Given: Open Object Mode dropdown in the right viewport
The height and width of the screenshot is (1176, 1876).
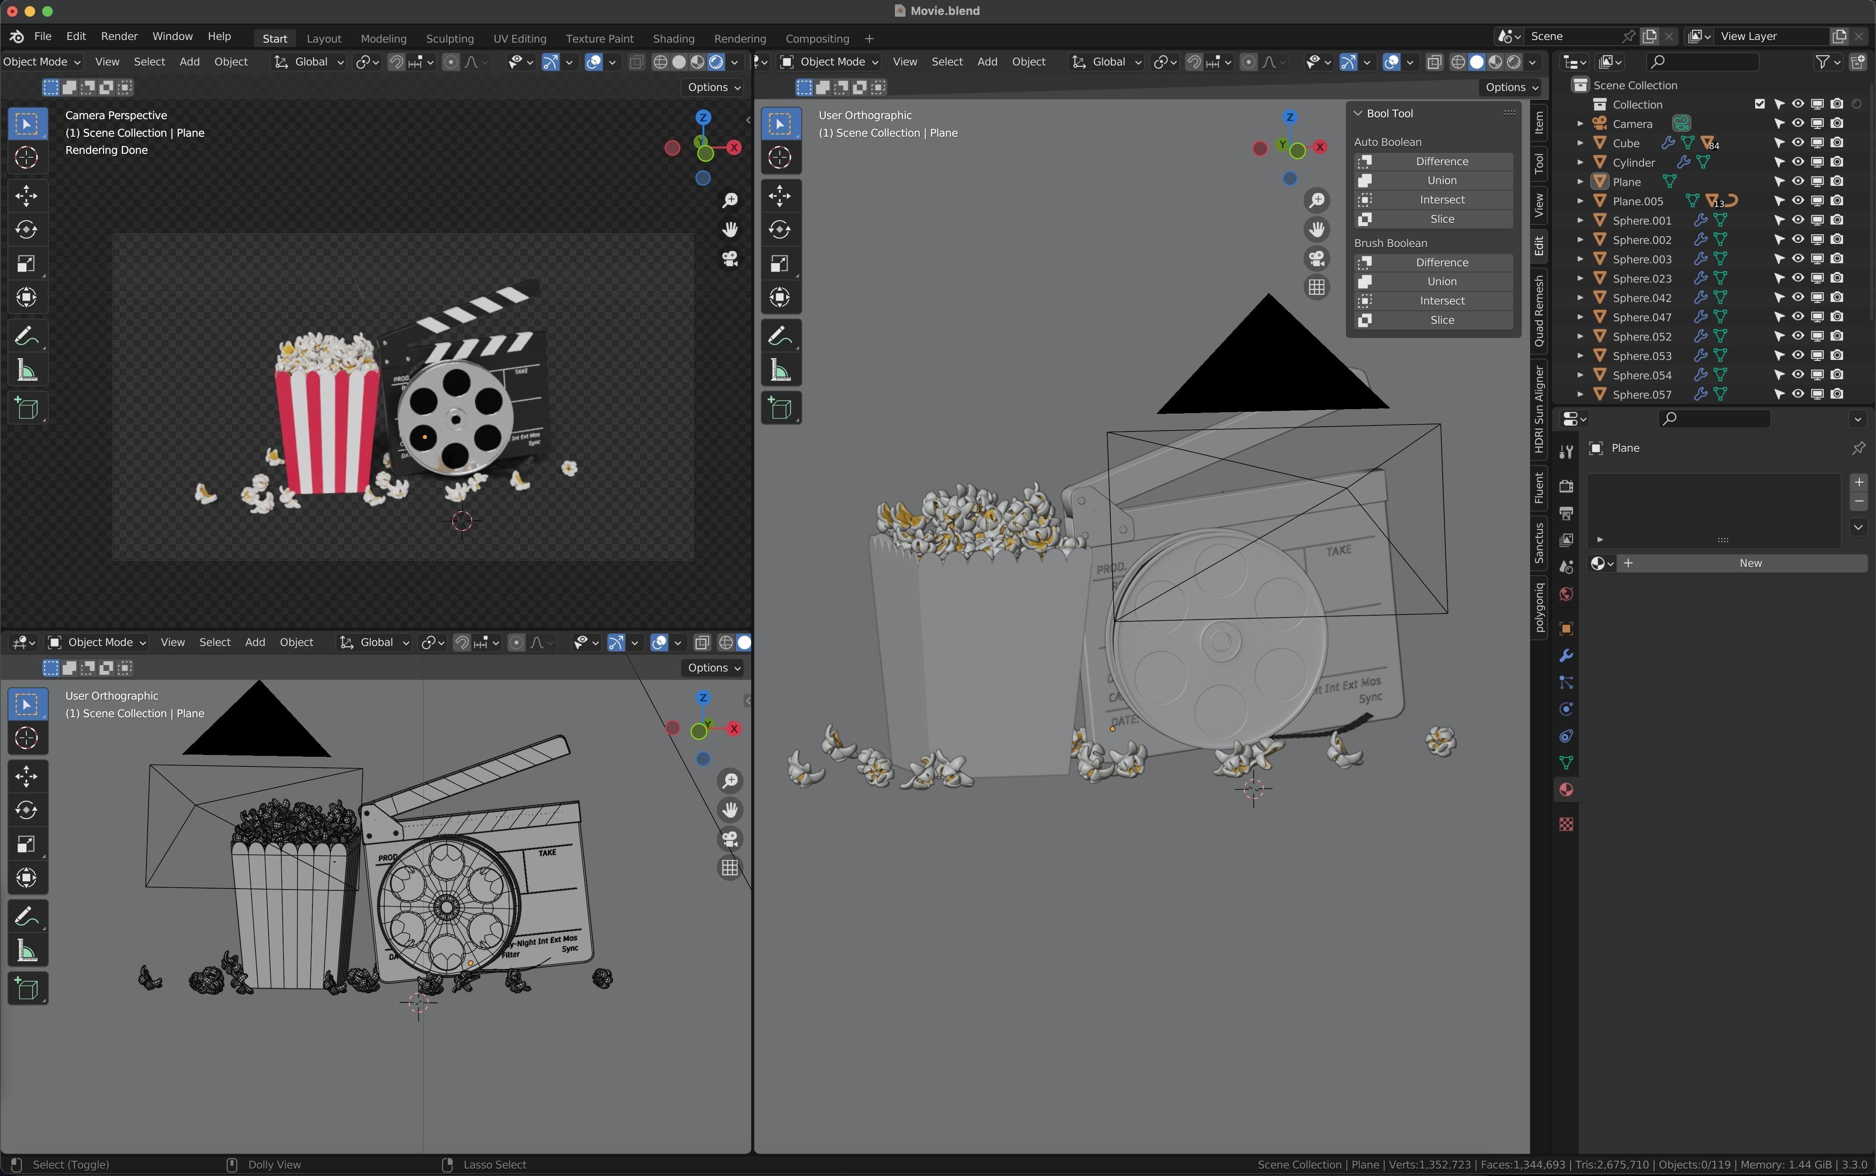Looking at the screenshot, I should point(830,62).
